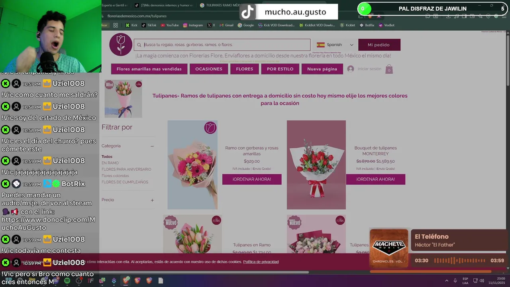This screenshot has width=510, height=287.
Task: Open the Kick VOD Download bookmark
Action: (277, 25)
